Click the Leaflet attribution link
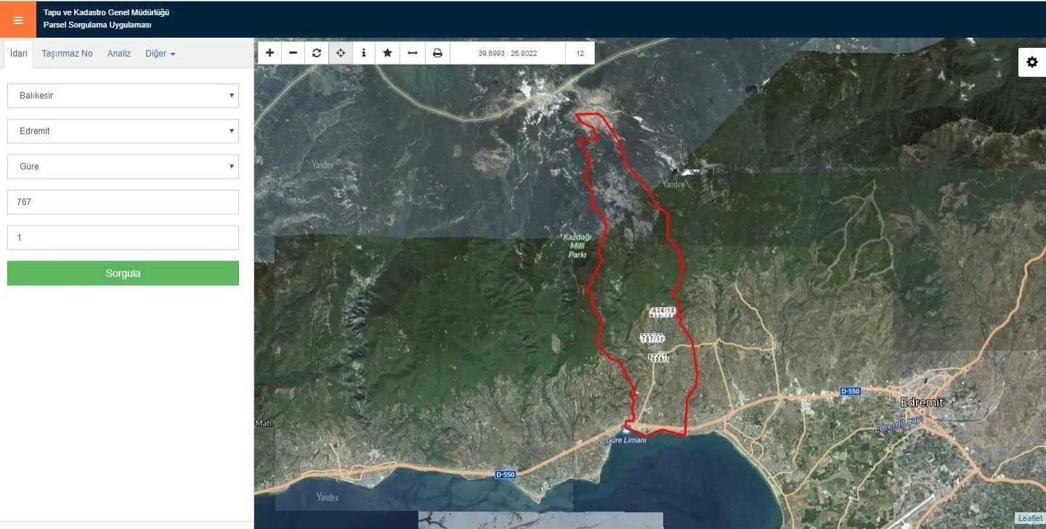The width and height of the screenshot is (1046, 529). (x=1030, y=518)
